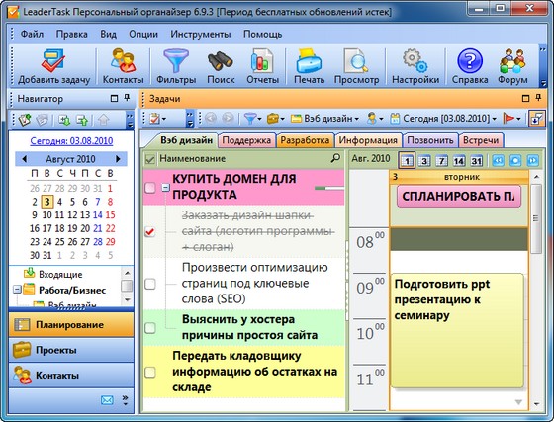Check the КУПИТЬ ДОМЕН ДЛЯ ПРОДУКТА task
The height and width of the screenshot is (422, 554).
coord(150,188)
